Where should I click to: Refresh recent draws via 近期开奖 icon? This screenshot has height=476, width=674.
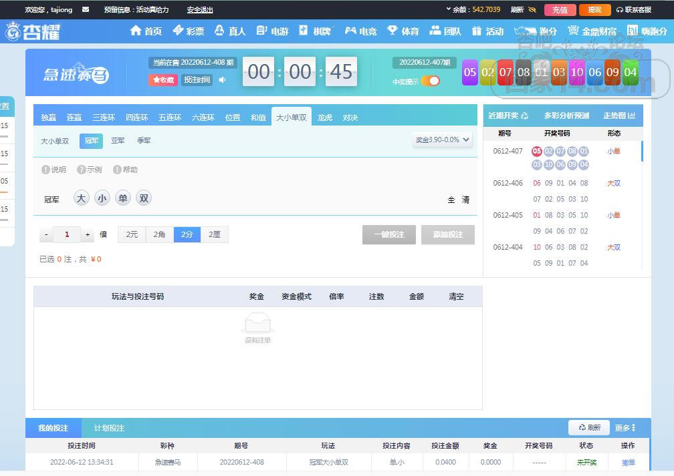(524, 116)
